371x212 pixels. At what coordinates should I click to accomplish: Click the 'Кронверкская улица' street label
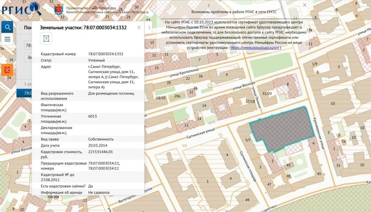click(318, 133)
